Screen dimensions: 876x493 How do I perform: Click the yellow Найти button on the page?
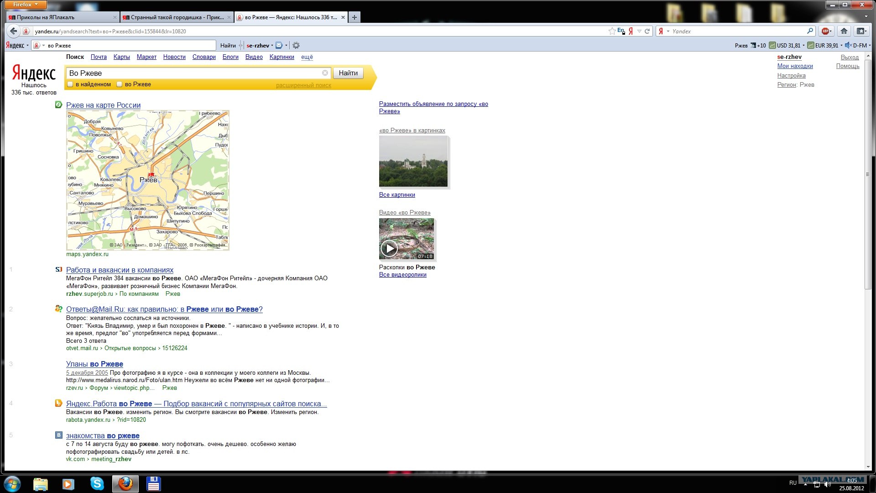point(348,73)
